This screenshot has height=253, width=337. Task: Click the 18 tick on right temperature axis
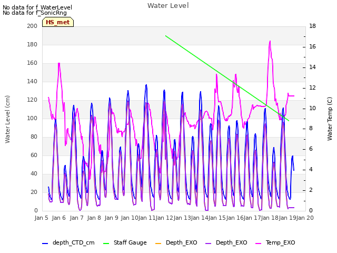pos(312,26)
